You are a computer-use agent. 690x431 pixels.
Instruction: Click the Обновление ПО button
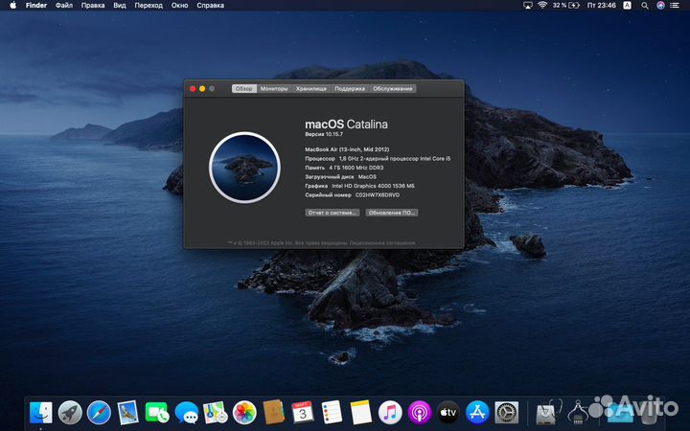coord(392,213)
